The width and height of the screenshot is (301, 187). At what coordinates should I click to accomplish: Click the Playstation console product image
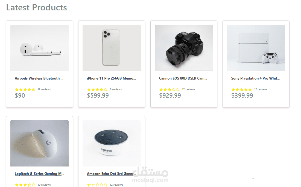pyautogui.click(x=256, y=48)
